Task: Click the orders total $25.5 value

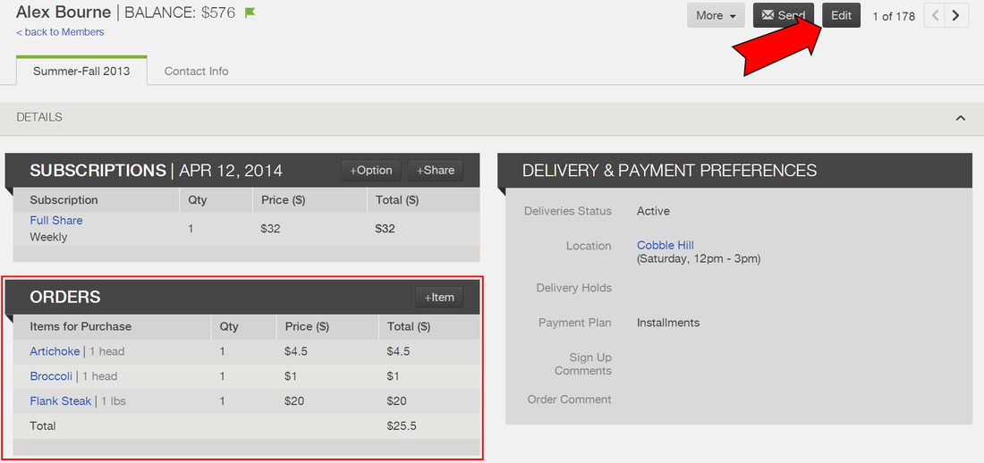Action: coord(402,426)
